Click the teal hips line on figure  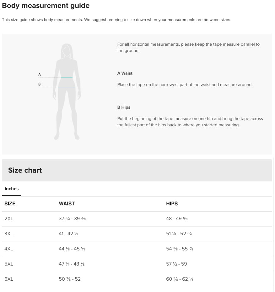click(67, 87)
